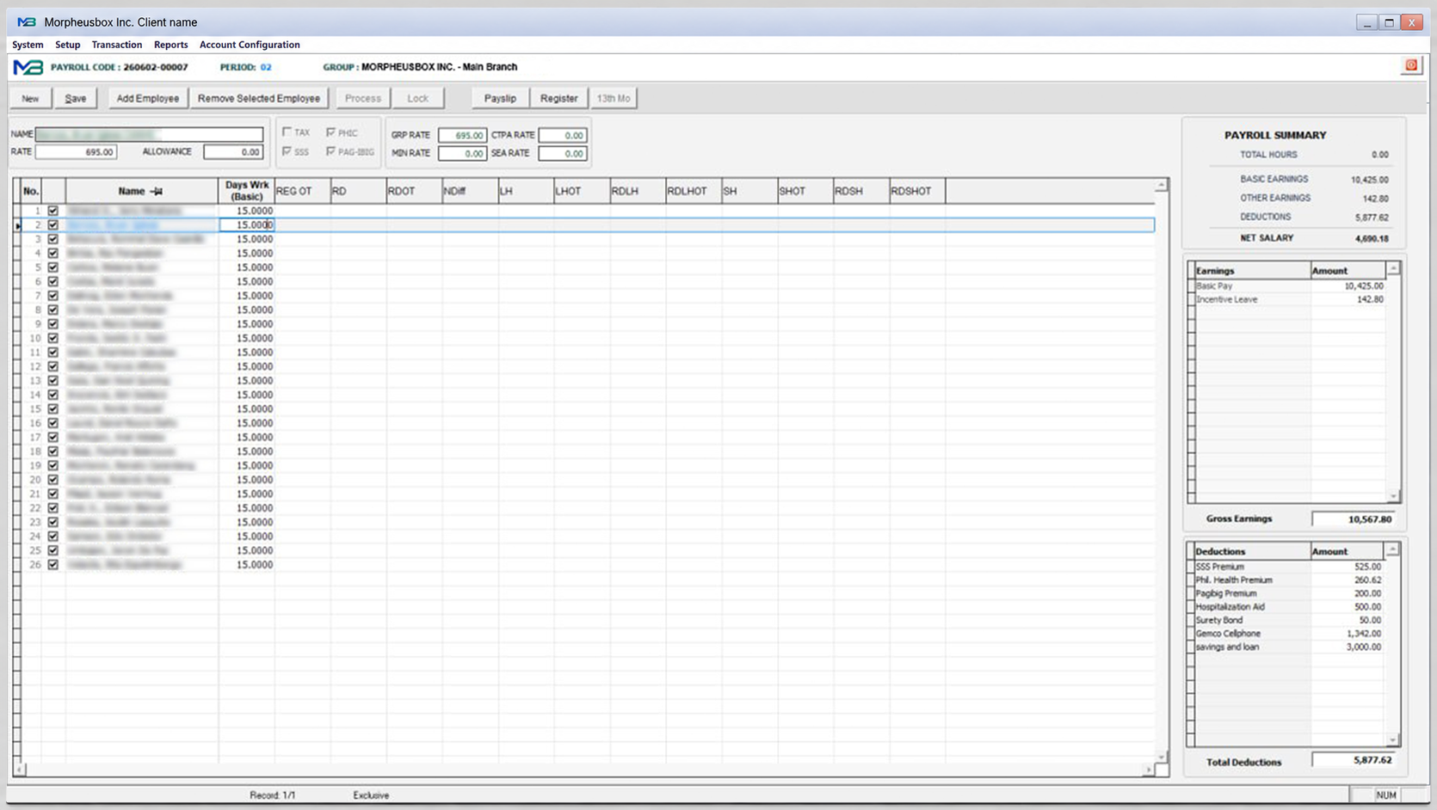Image resolution: width=1437 pixels, height=810 pixels.
Task: Click the Save button
Action: (x=76, y=98)
